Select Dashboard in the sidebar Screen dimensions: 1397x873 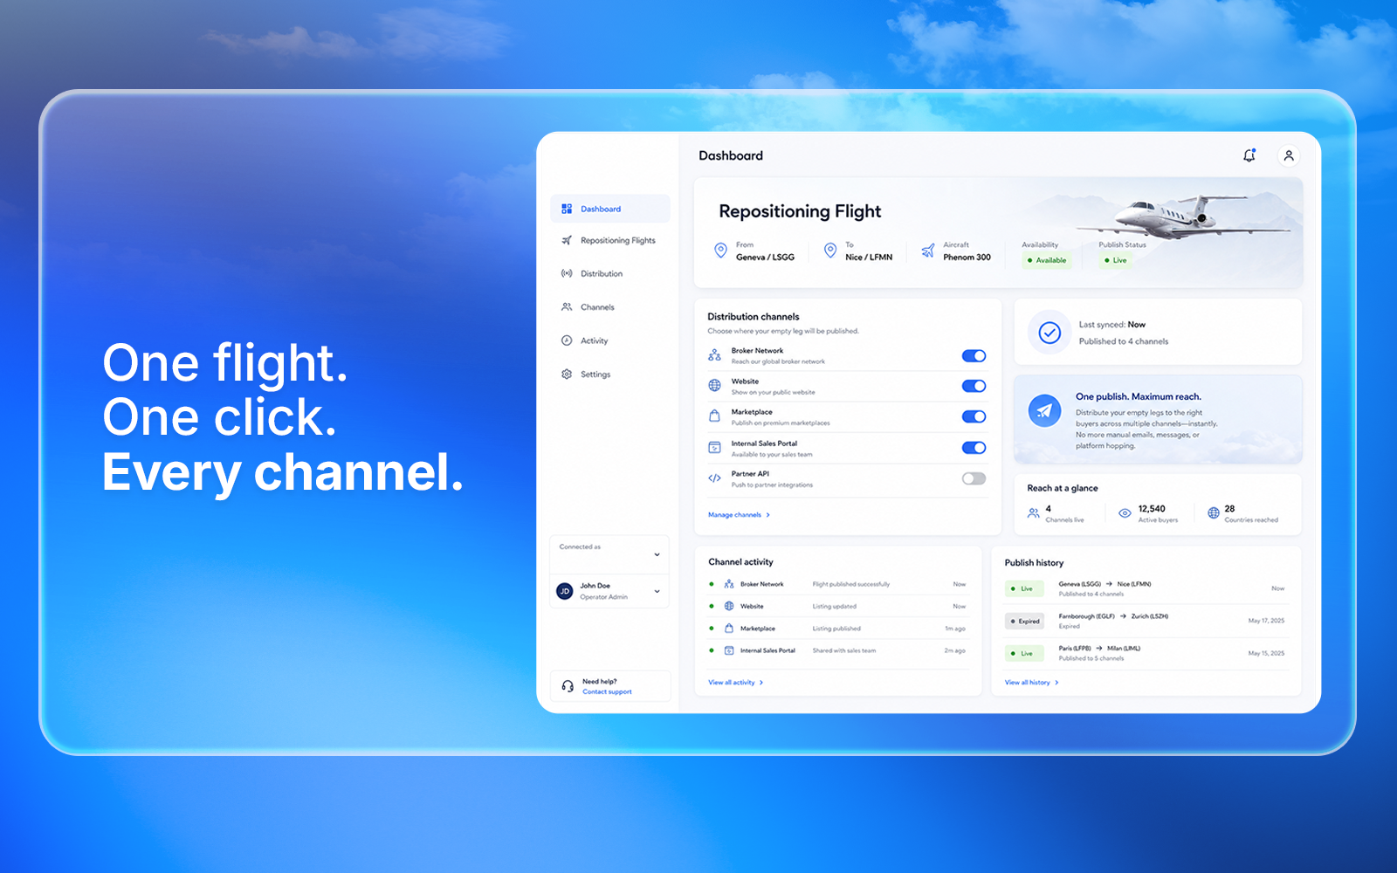[x=610, y=209]
